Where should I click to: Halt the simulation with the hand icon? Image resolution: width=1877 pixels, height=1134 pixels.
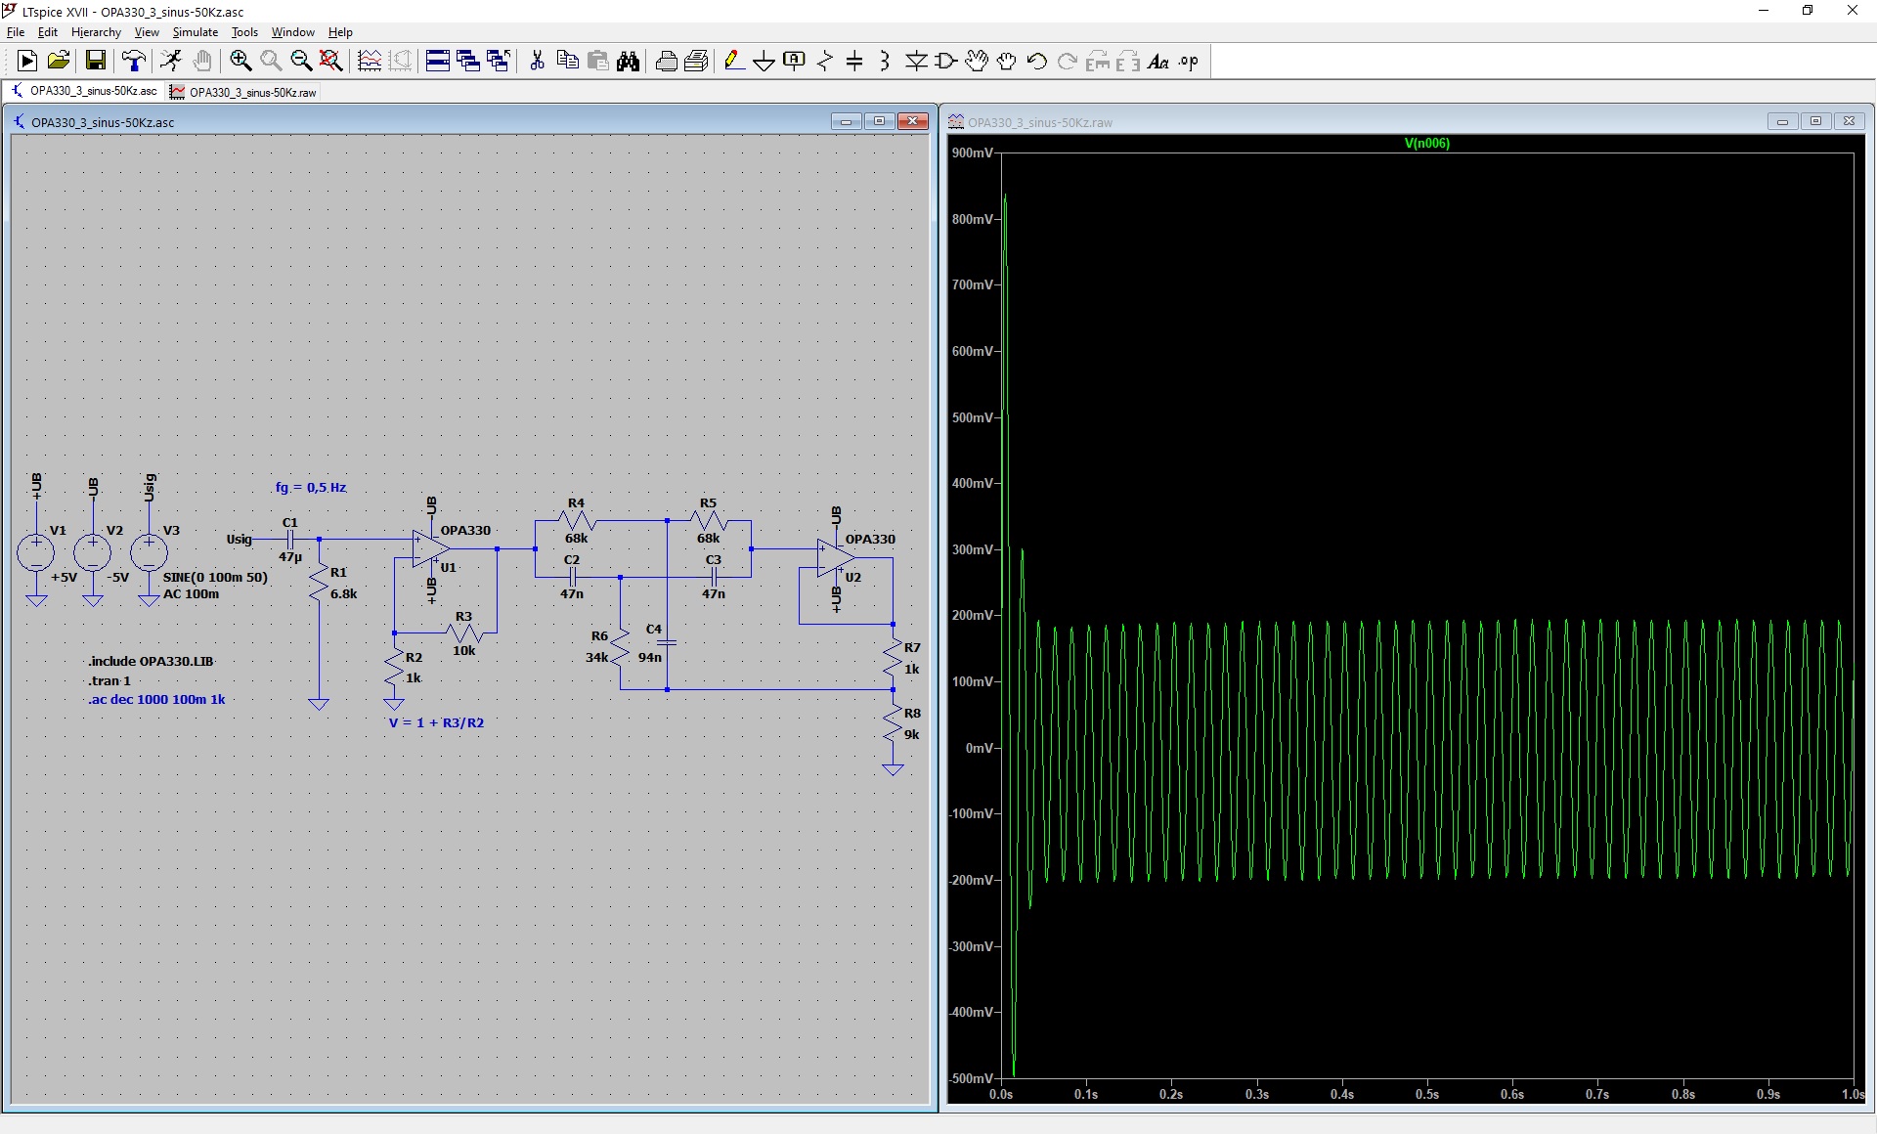pos(202,61)
